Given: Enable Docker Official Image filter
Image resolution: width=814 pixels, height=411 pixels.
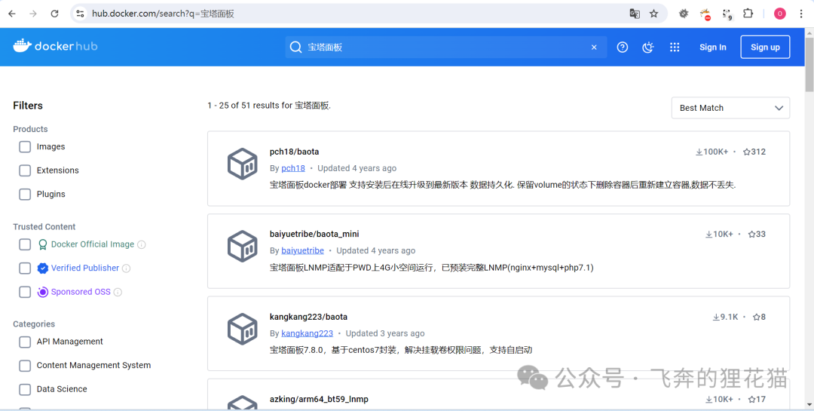Looking at the screenshot, I should tap(25, 244).
